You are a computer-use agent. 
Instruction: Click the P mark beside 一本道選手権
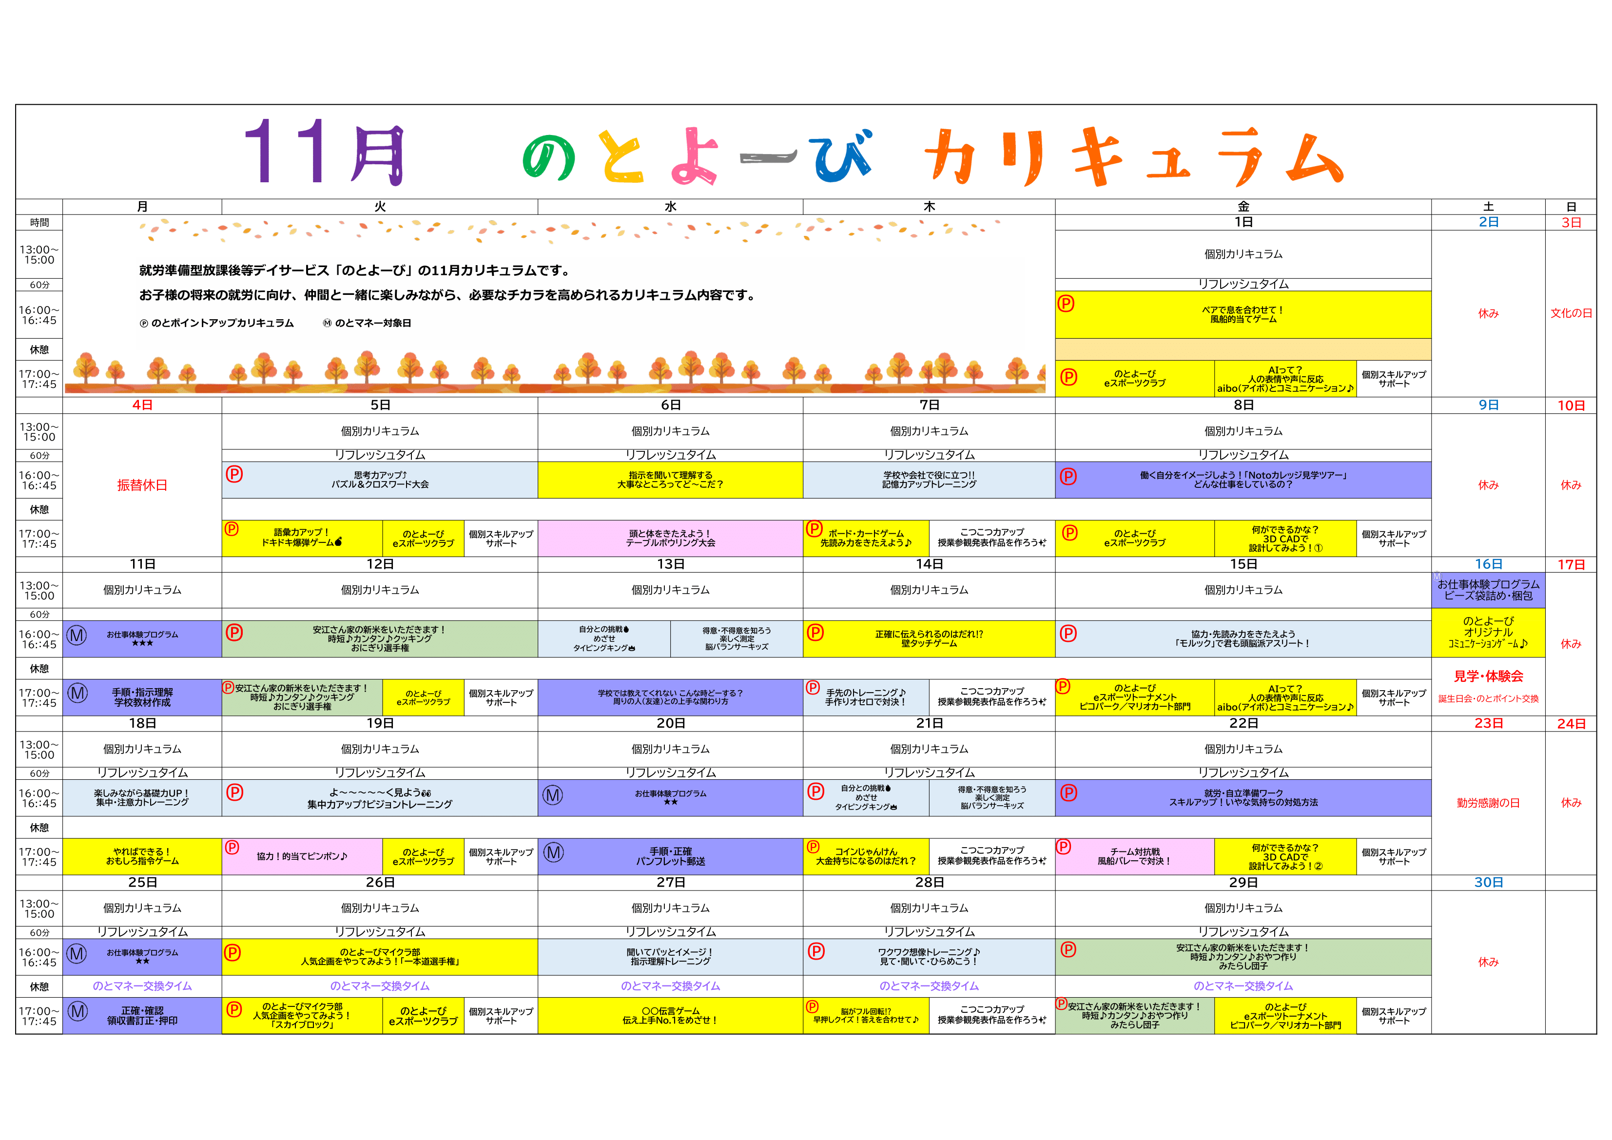pyautogui.click(x=233, y=953)
